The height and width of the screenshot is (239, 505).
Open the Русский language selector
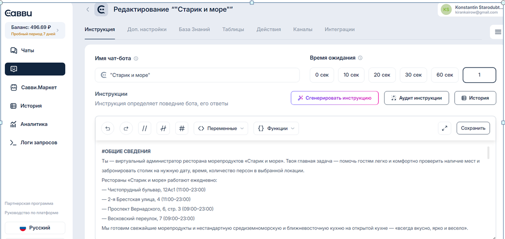35,228
